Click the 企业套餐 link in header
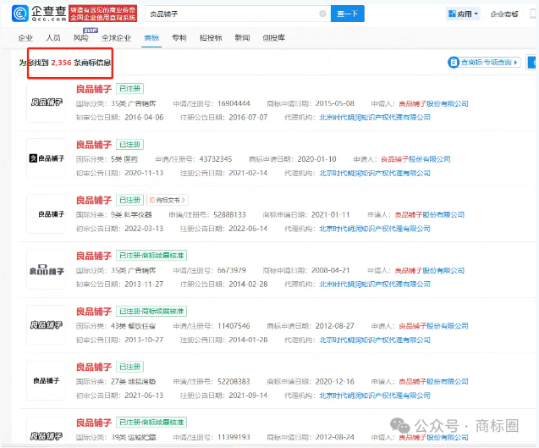Screen dimensions: 539x448 tap(505, 14)
